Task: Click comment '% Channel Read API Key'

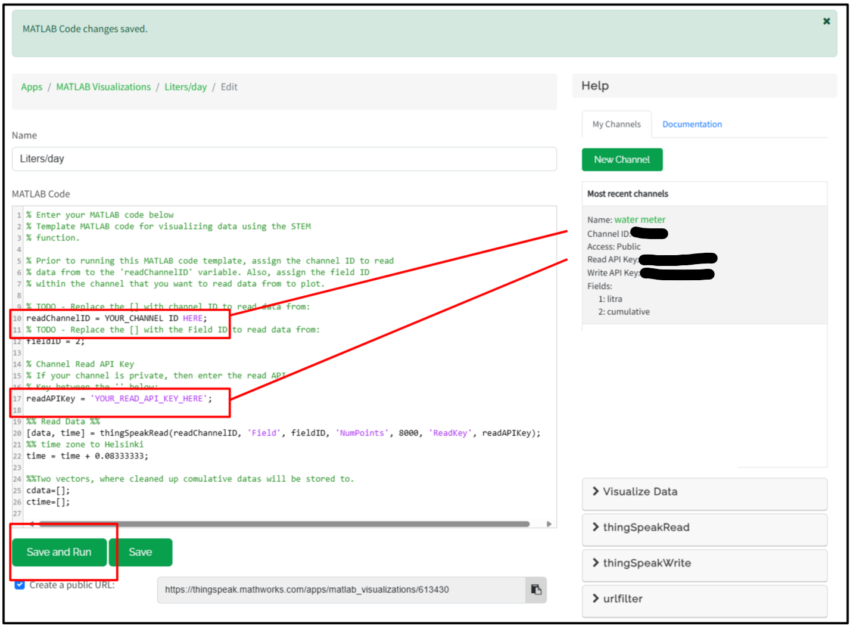Action: click(80, 364)
